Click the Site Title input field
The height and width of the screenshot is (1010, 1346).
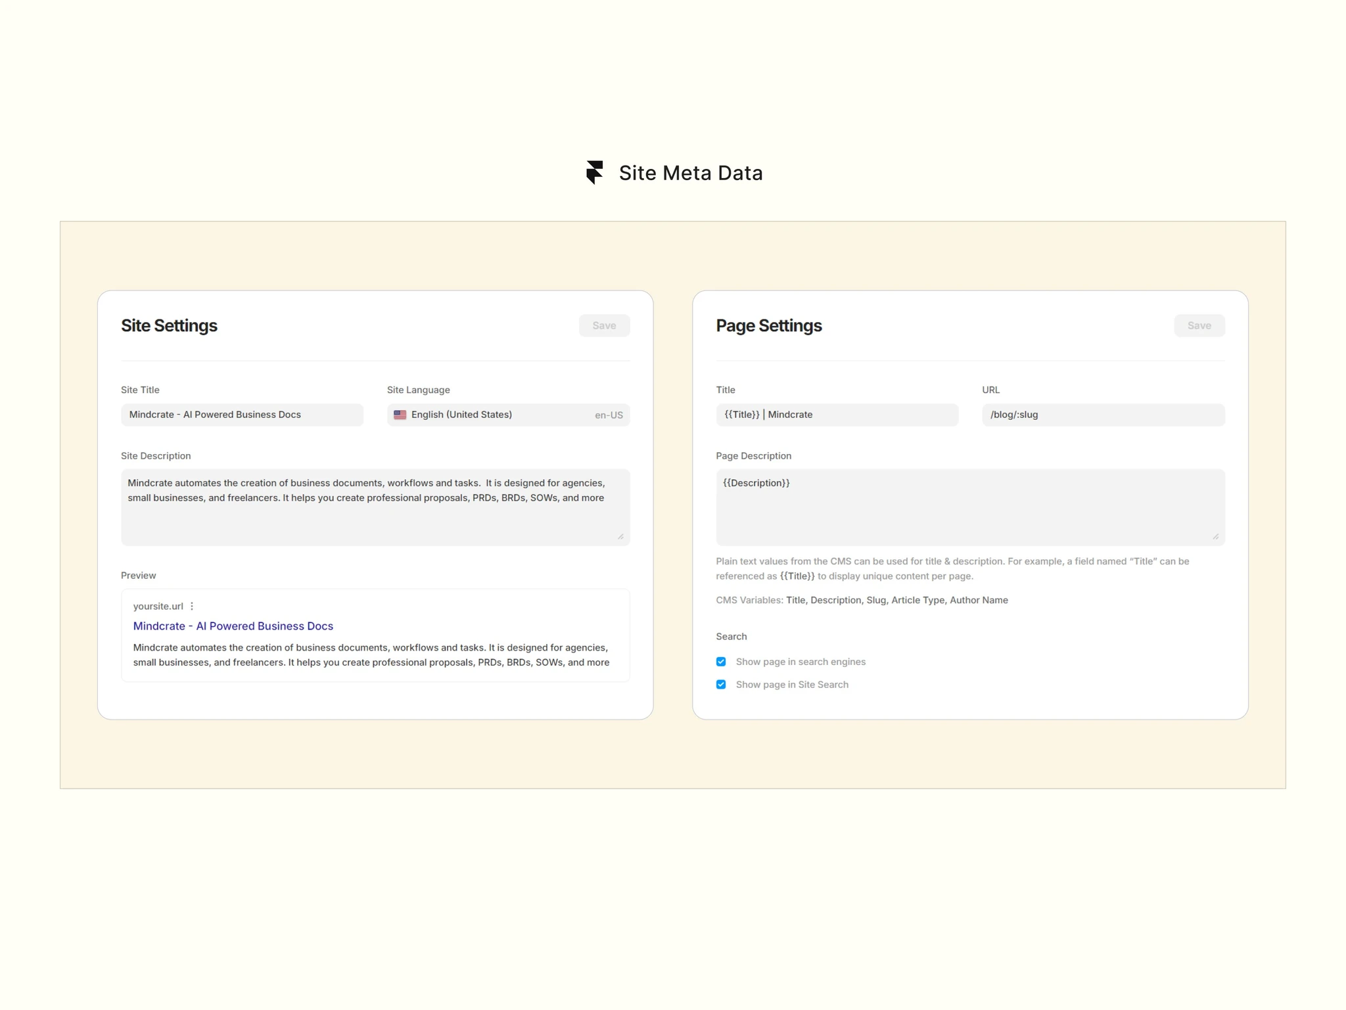(242, 415)
